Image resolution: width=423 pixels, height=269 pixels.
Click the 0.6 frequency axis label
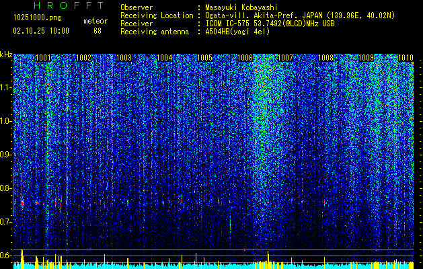[6, 256]
